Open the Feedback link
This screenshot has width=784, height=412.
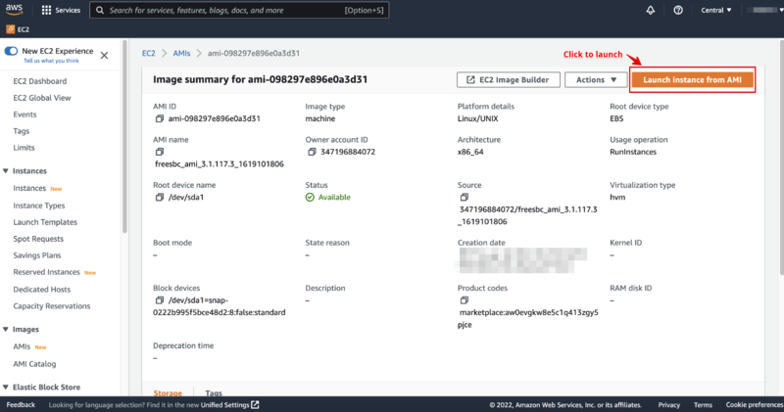click(x=21, y=404)
